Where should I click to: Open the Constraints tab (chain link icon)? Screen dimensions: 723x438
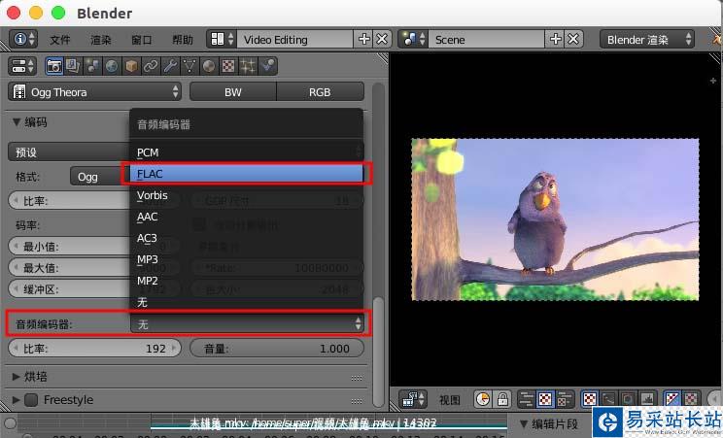click(x=151, y=66)
